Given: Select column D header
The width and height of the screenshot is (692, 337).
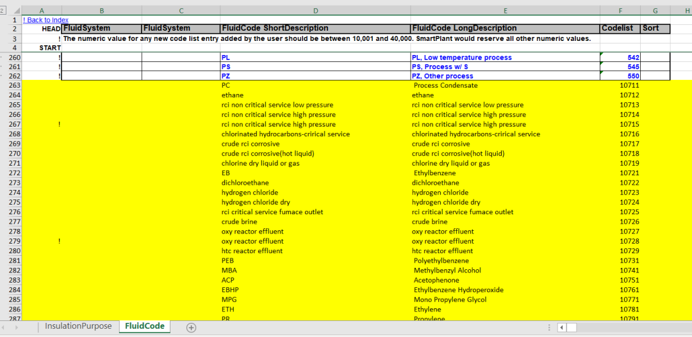Looking at the screenshot, I should point(315,11).
